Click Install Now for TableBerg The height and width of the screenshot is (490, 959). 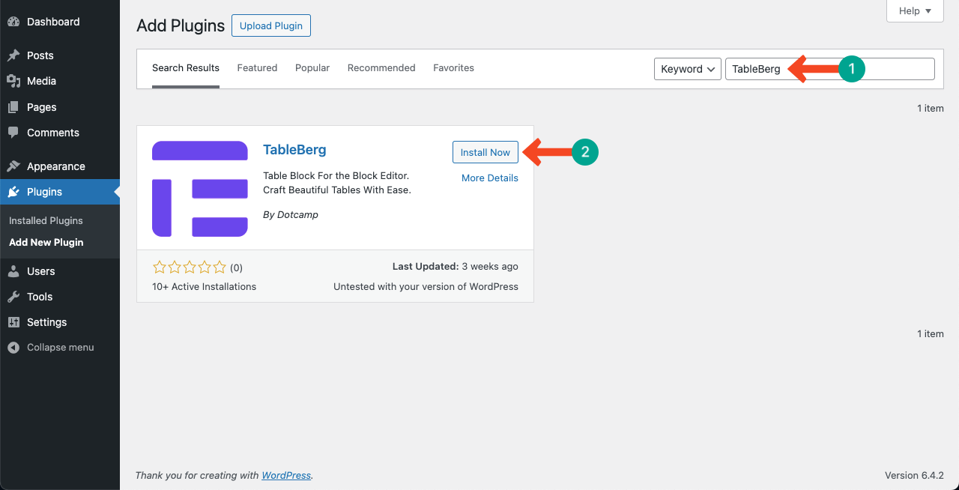[x=485, y=152]
